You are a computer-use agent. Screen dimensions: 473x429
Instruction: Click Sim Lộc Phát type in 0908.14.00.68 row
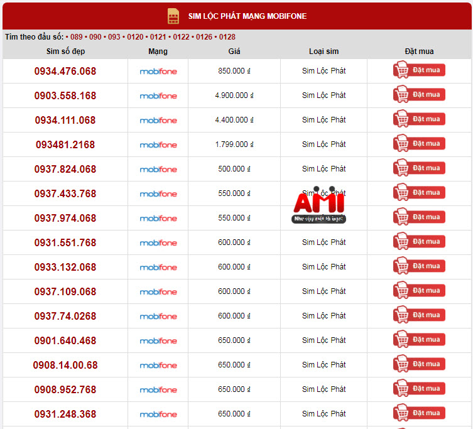(323, 365)
